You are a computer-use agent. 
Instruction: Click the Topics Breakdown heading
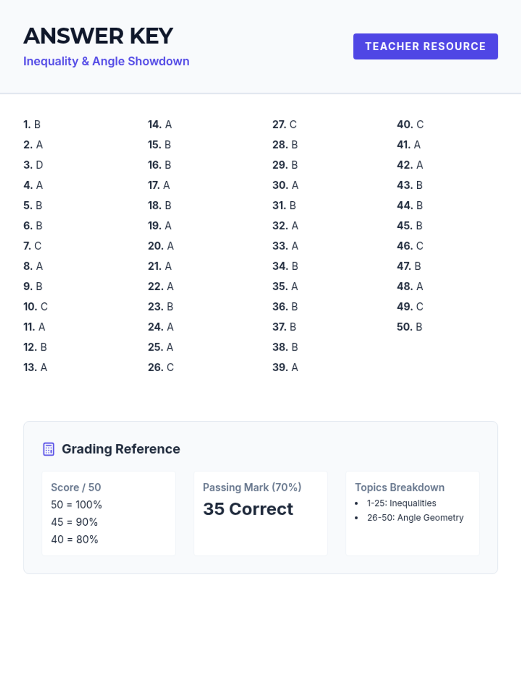click(x=399, y=487)
